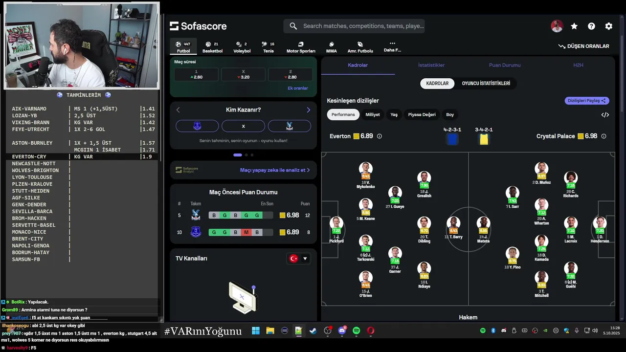Vote Everton crest in Kim Kazanır
This screenshot has height=352, width=626.
click(x=197, y=126)
